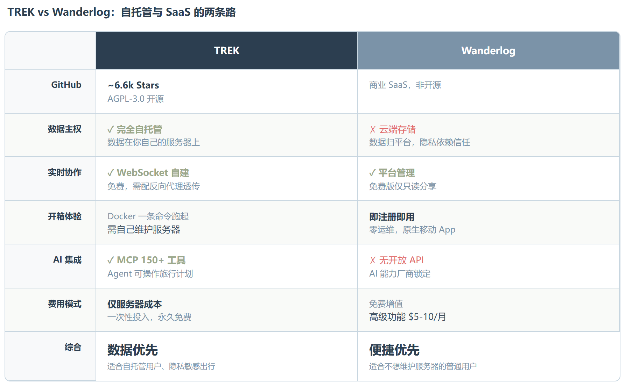Click the '实时协作' row label
The height and width of the screenshot is (386, 625).
pos(65,172)
